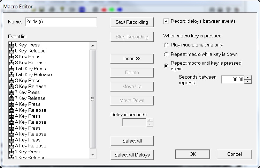
Task: Click the Select All button
Action: click(x=132, y=141)
